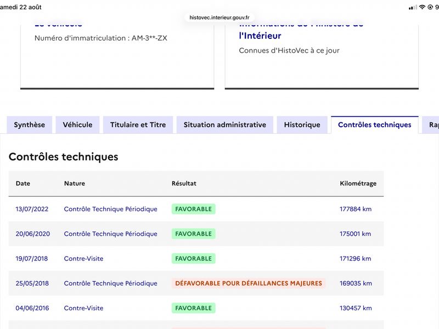Viewport: 439px width, 329px height.
Task: Click the l'Intérieur card heading
Action: click(260, 36)
